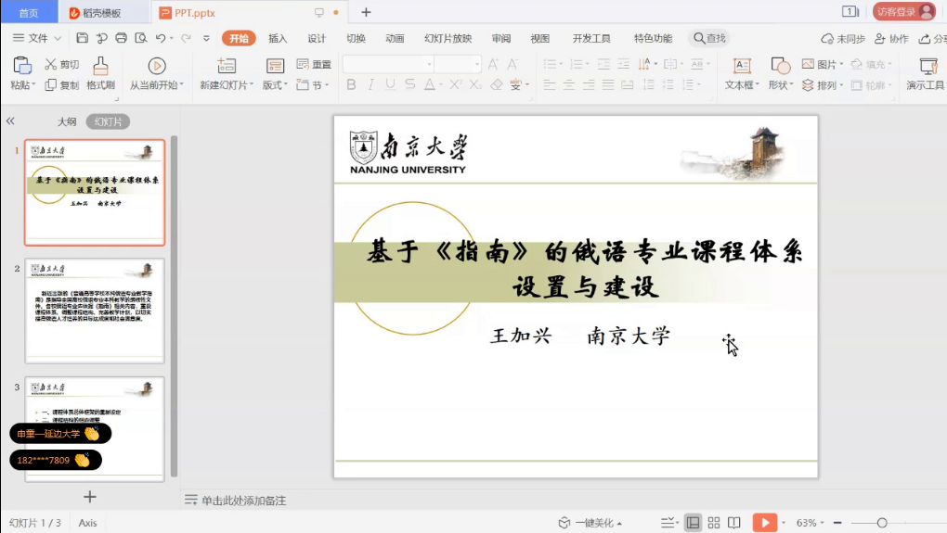Click the guest login (访客登录) button
947x533 pixels.
click(904, 11)
